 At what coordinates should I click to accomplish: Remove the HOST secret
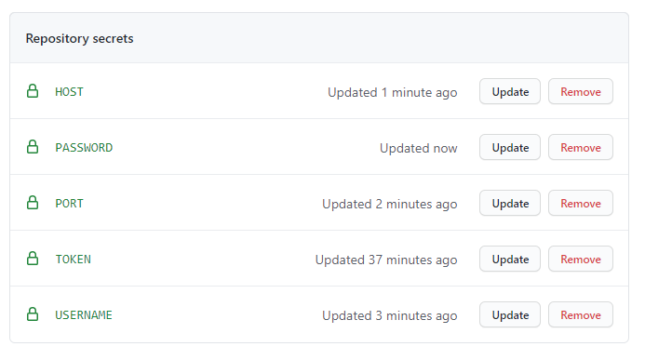[581, 91]
